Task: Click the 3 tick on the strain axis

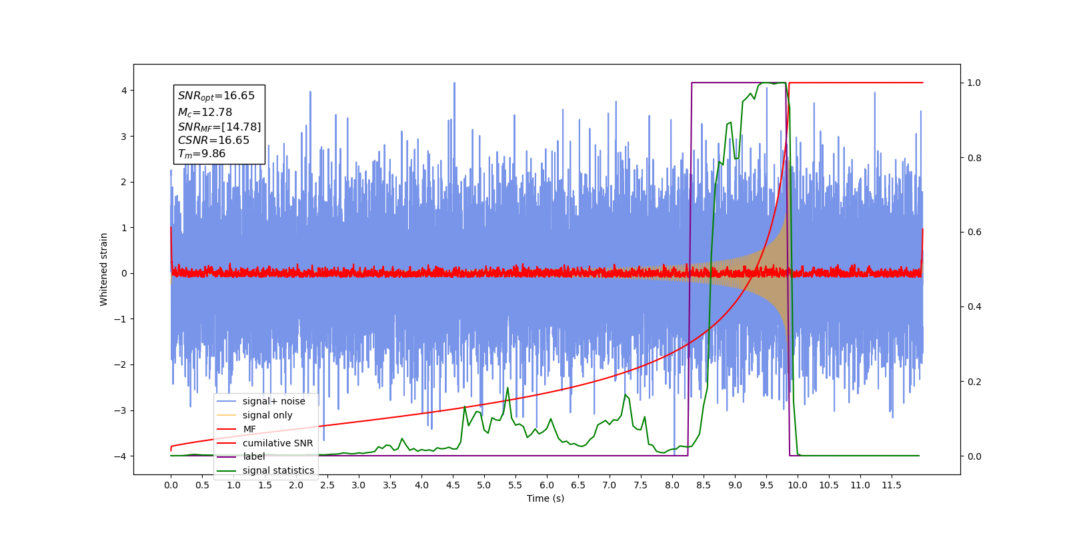Action: click(x=123, y=137)
